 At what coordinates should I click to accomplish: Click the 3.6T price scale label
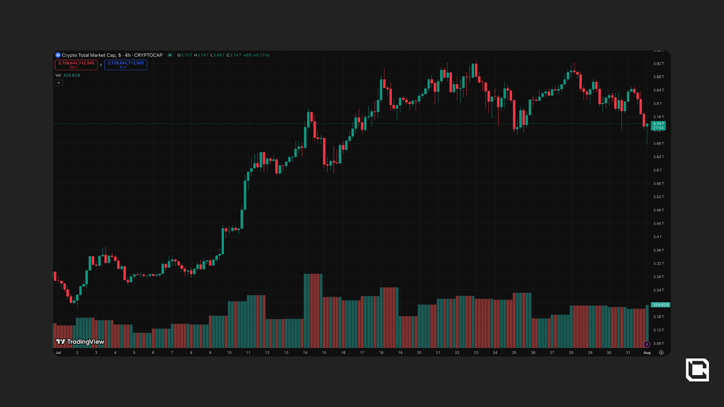(657, 170)
